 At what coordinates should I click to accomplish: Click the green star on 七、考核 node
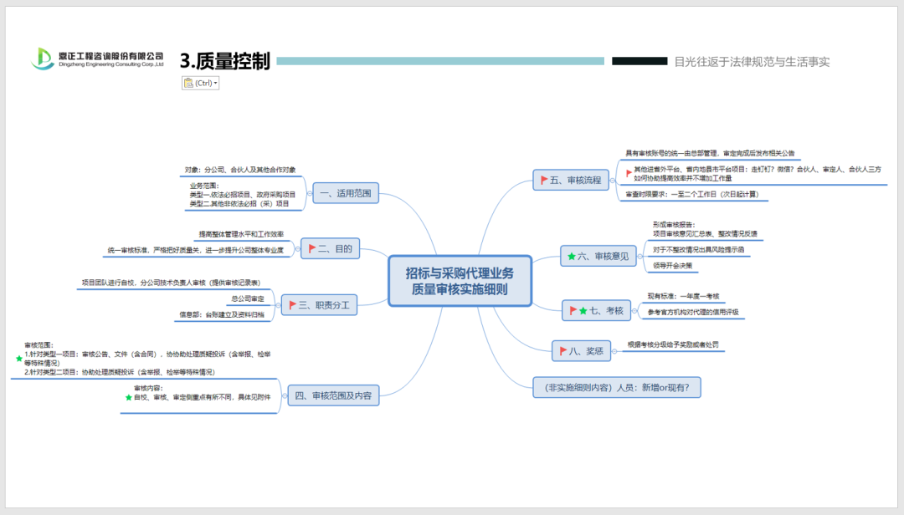pyautogui.click(x=583, y=311)
